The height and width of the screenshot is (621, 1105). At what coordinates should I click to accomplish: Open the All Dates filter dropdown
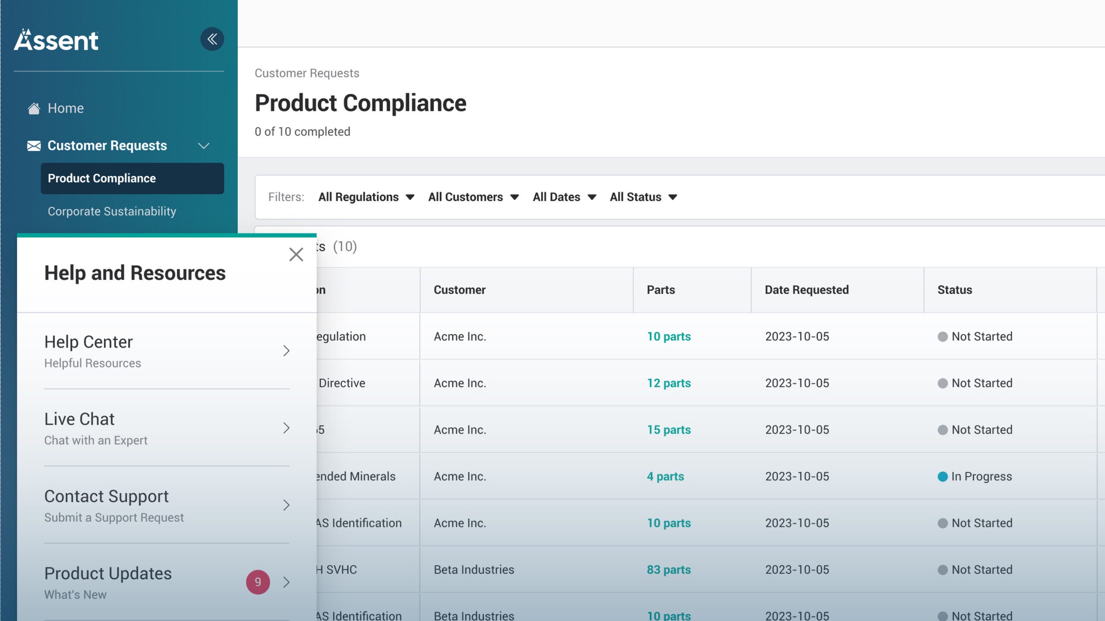click(x=564, y=197)
